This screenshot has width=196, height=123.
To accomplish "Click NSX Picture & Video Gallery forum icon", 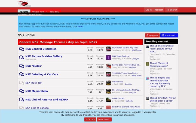I will click(22, 57).
